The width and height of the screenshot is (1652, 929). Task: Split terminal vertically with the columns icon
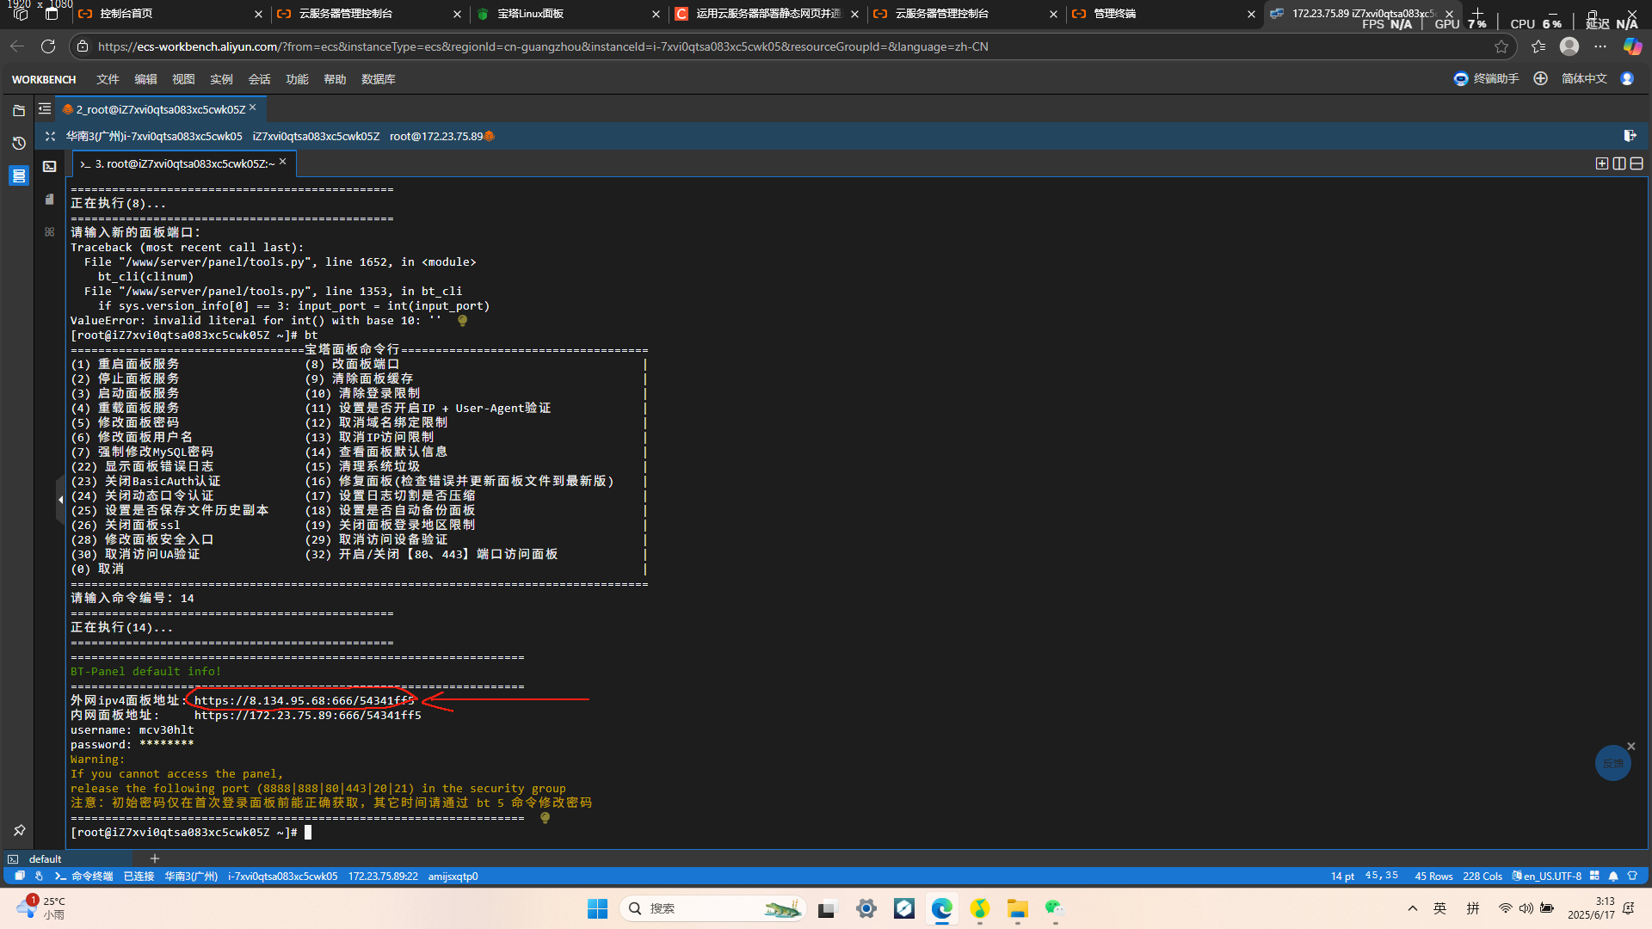click(x=1619, y=163)
